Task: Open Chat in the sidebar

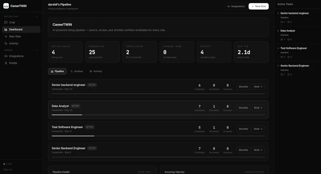Action: [21, 23]
